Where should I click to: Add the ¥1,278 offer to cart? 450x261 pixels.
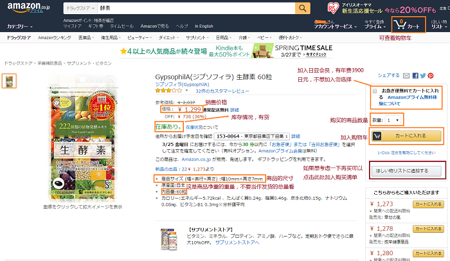point(429,229)
